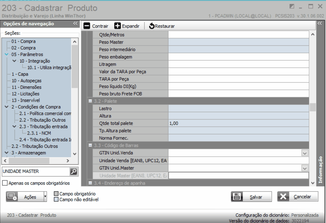Collapse the Opções de navegação panel arrows

pyautogui.click(x=75, y=24)
